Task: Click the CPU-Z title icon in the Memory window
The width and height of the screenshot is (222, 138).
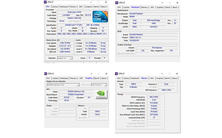Action: (x=116, y=74)
